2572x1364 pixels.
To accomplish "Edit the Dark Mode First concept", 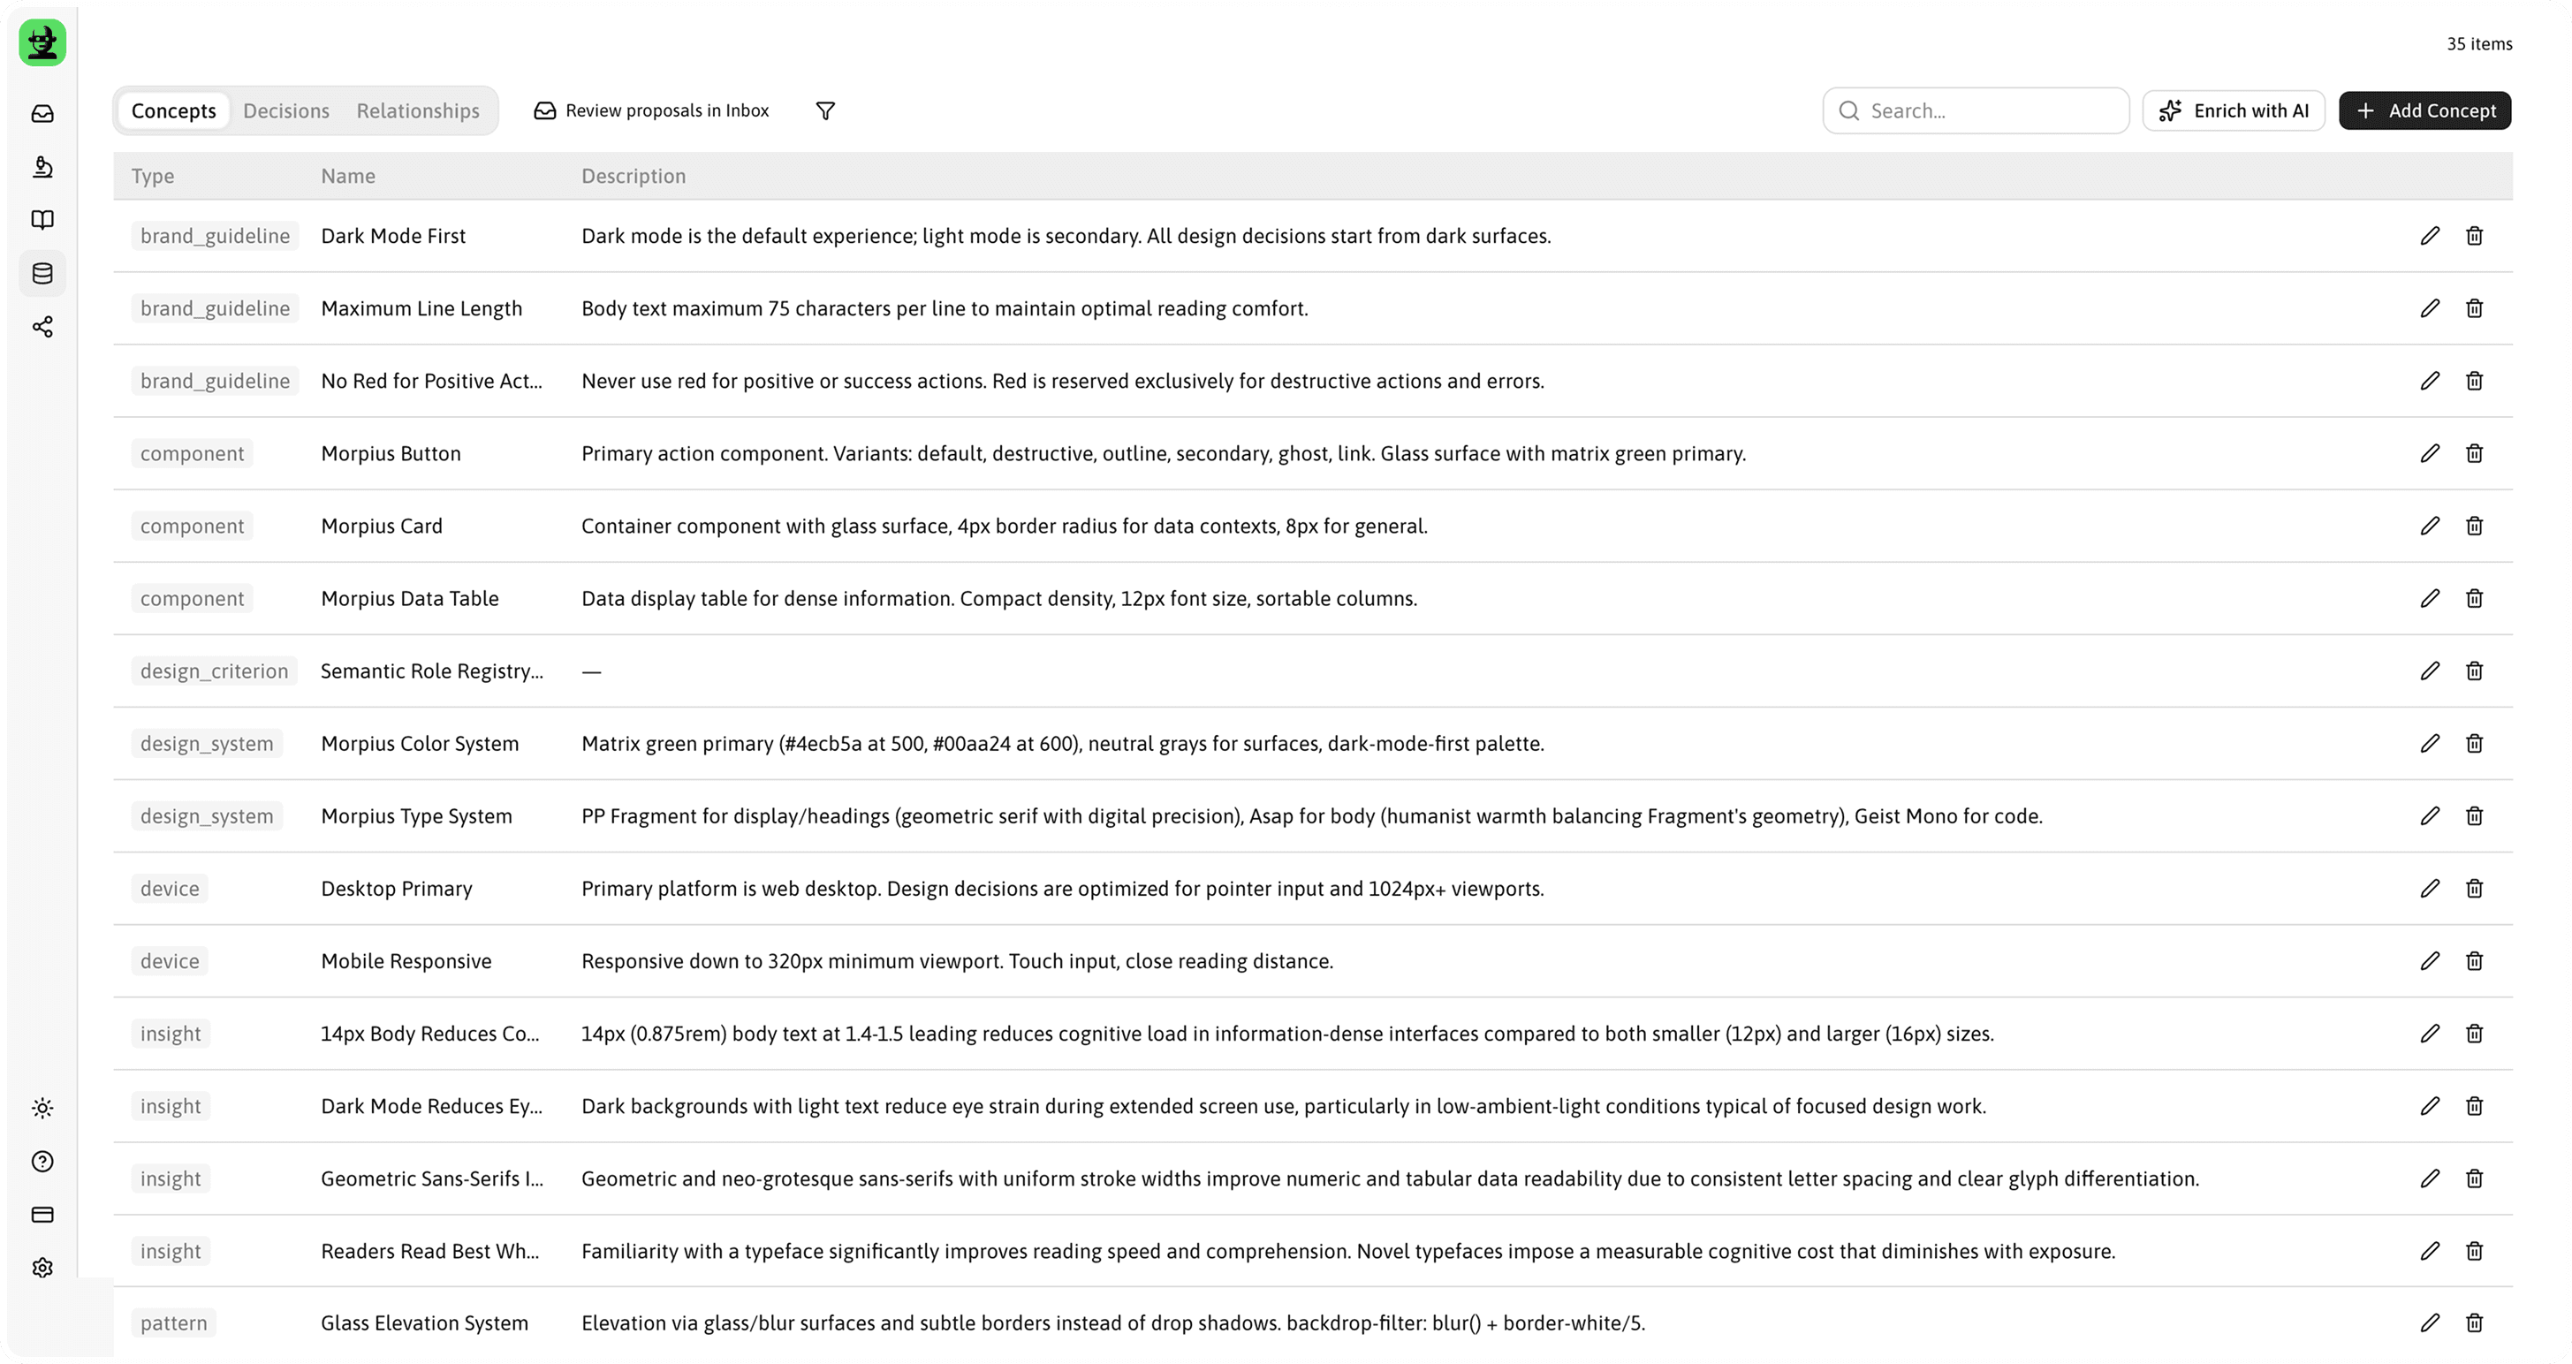I will click(2431, 236).
